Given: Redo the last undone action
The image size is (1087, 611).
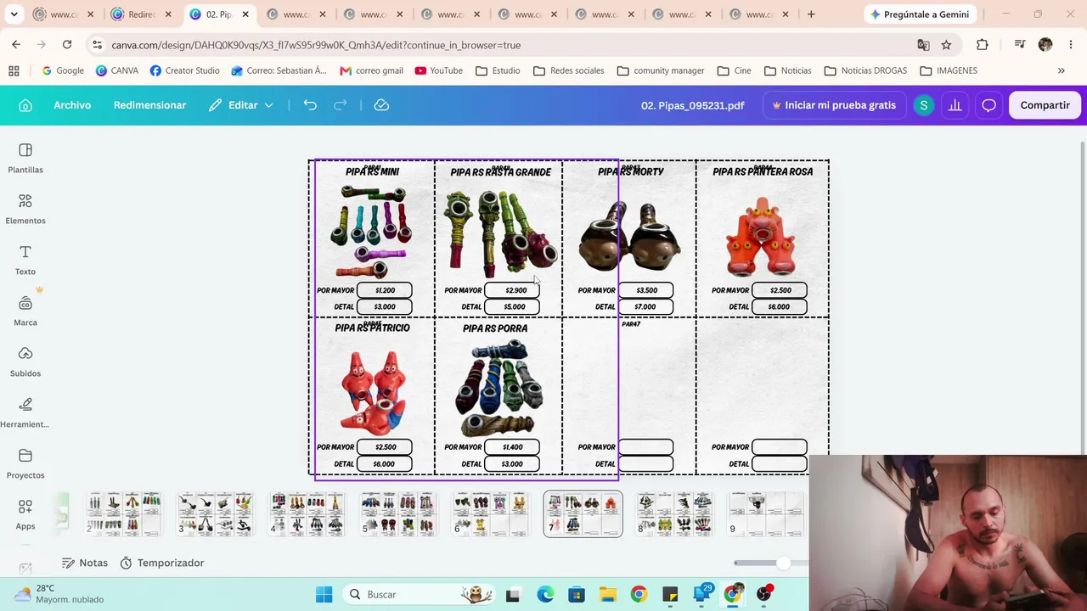Looking at the screenshot, I should point(341,105).
